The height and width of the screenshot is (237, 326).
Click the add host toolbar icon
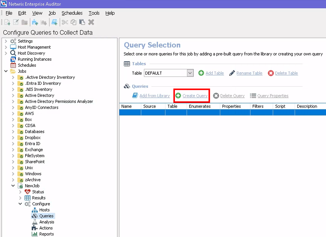pos(35,22)
